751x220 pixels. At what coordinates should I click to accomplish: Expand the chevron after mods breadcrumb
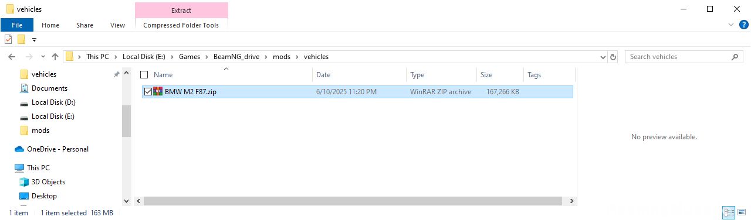297,57
